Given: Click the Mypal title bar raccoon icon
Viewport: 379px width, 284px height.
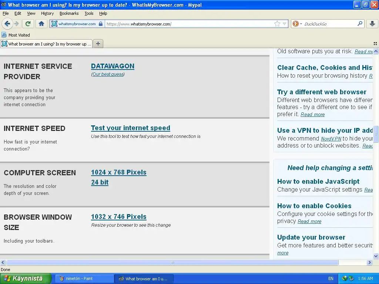Looking at the screenshot, I should click(4, 4).
